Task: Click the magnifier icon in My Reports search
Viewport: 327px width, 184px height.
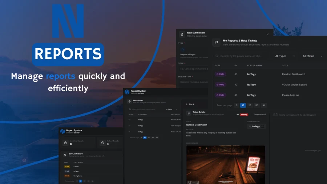Action: click(x=217, y=56)
